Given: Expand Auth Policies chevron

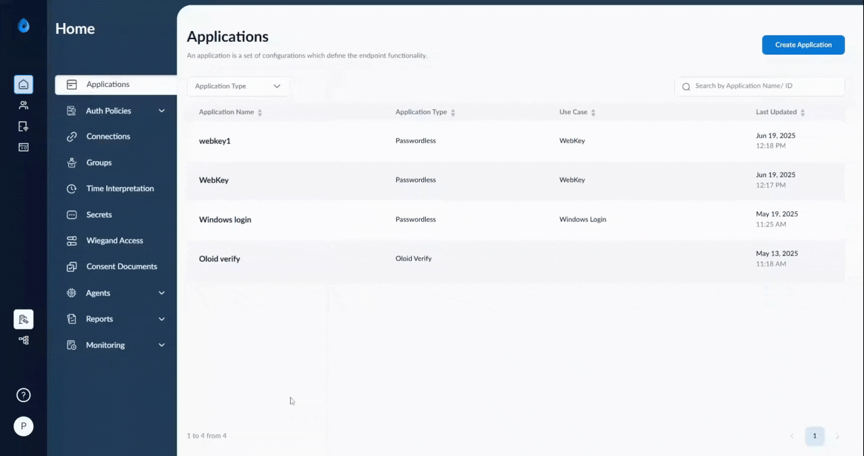Looking at the screenshot, I should (x=162, y=111).
